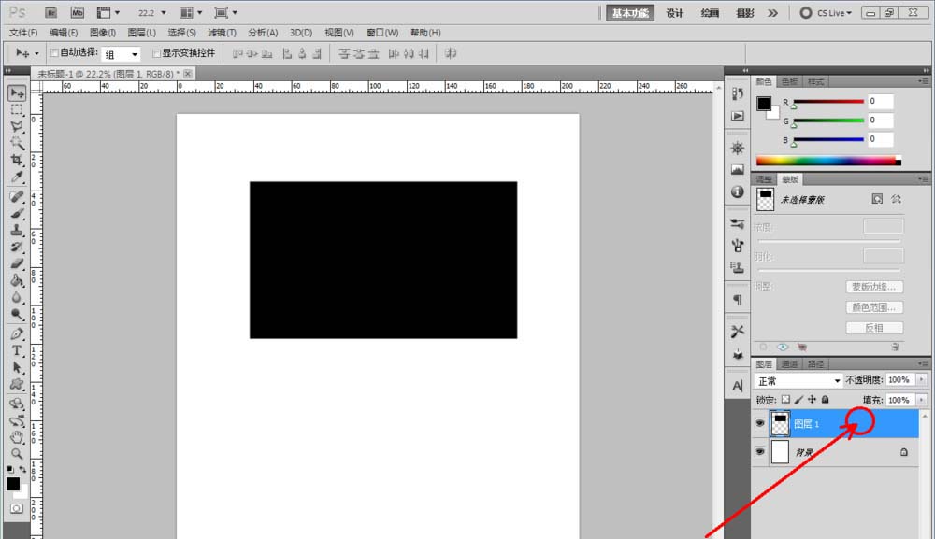Hide the 背景 layer visibility eye

[x=759, y=452]
